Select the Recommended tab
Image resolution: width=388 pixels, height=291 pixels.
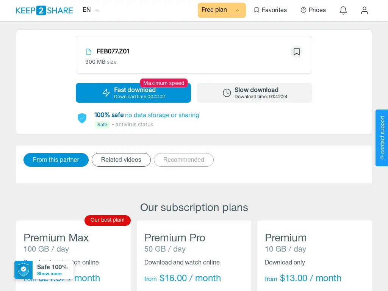(184, 160)
